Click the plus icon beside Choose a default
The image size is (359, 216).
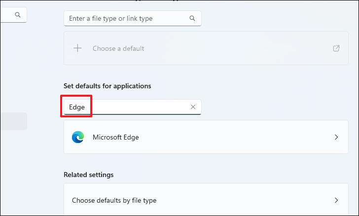point(77,48)
